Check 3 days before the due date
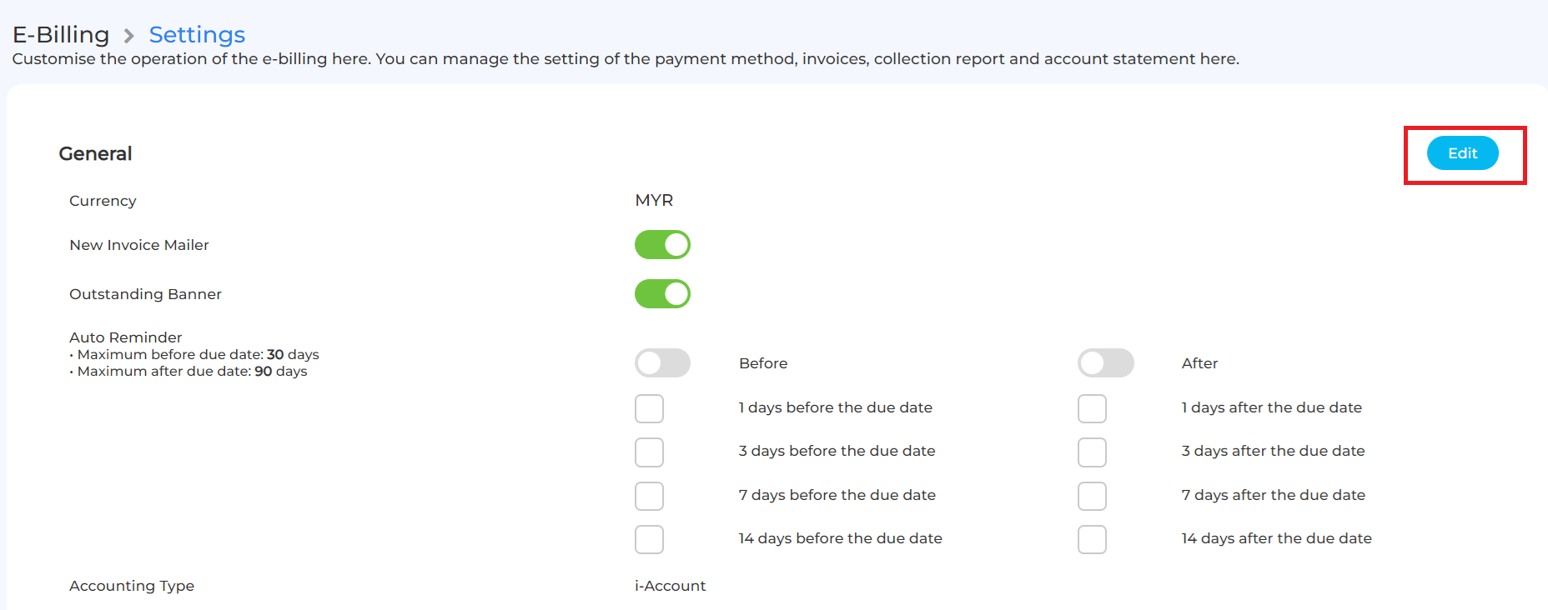This screenshot has height=610, width=1548. click(x=649, y=452)
